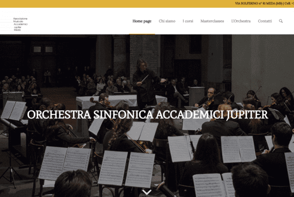Click the orange underline beneath Home page
The width and height of the screenshot is (294, 197).
pos(142,34)
